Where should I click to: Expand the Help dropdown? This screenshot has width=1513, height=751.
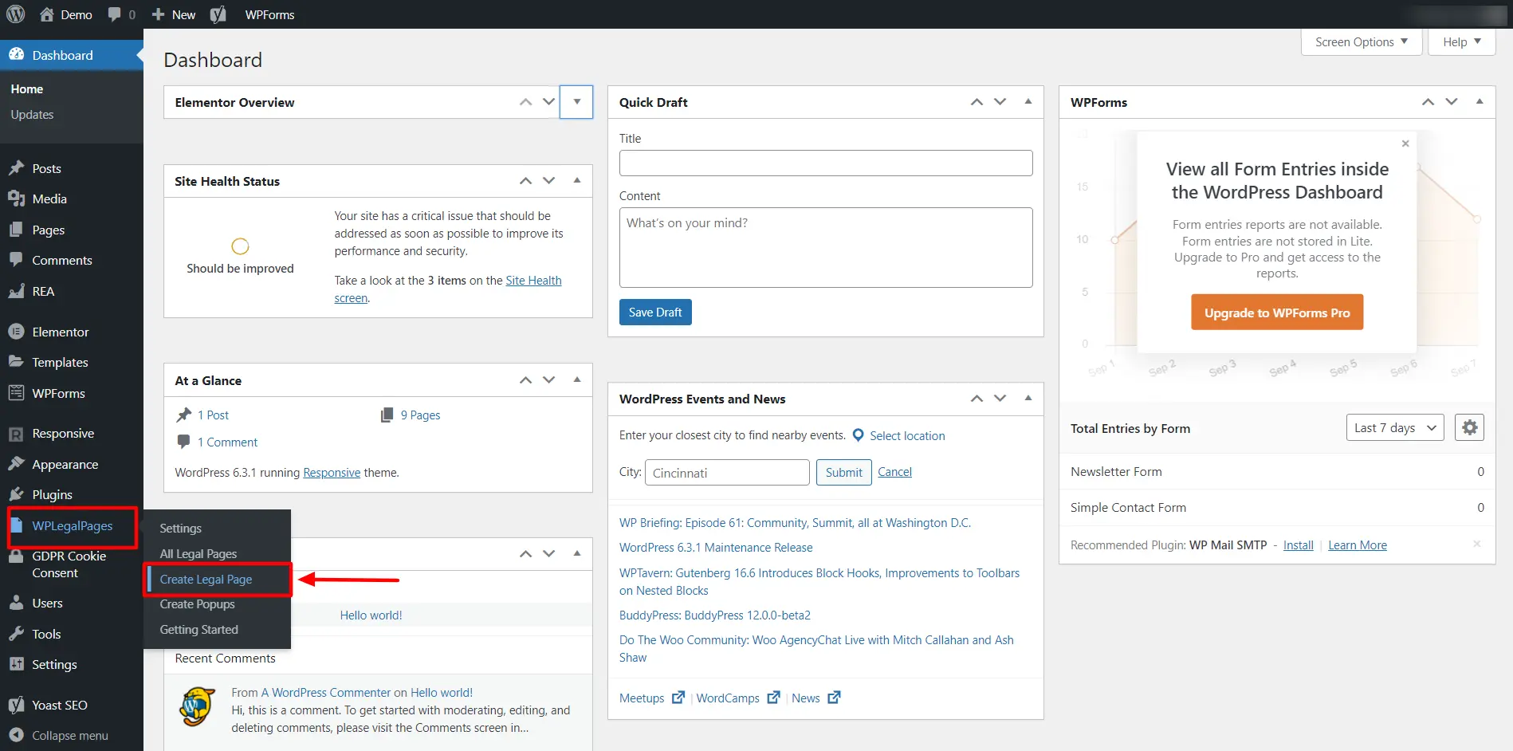point(1460,41)
